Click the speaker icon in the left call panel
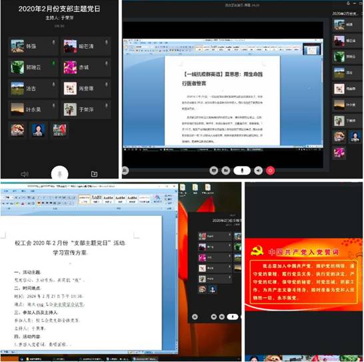364x362 pixels. 25,174
